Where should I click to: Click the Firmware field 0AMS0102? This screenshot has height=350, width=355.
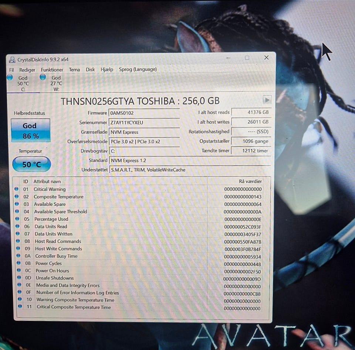coord(144,113)
